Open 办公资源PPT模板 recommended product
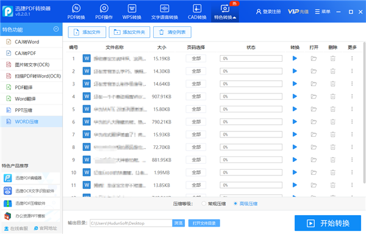 click(x=30, y=216)
